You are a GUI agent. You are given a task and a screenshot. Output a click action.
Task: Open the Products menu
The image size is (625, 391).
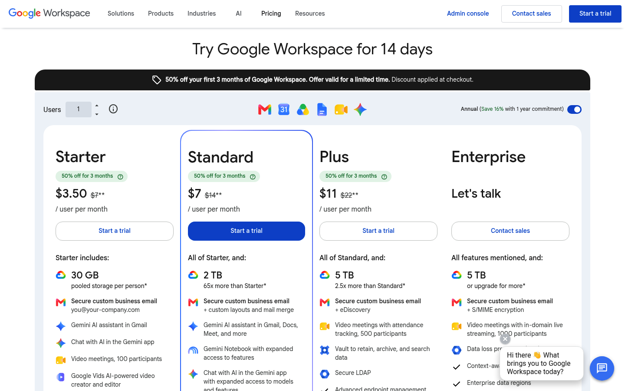point(161,13)
